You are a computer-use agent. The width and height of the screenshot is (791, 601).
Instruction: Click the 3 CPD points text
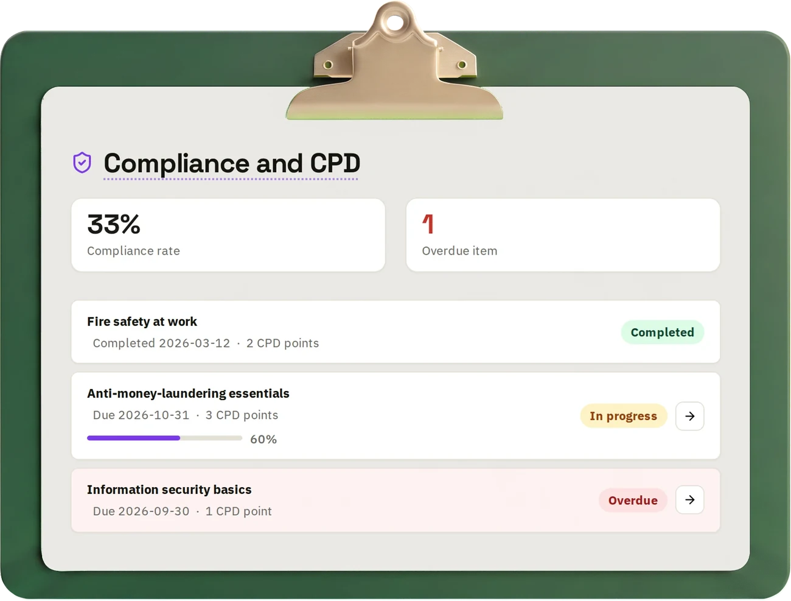click(242, 415)
